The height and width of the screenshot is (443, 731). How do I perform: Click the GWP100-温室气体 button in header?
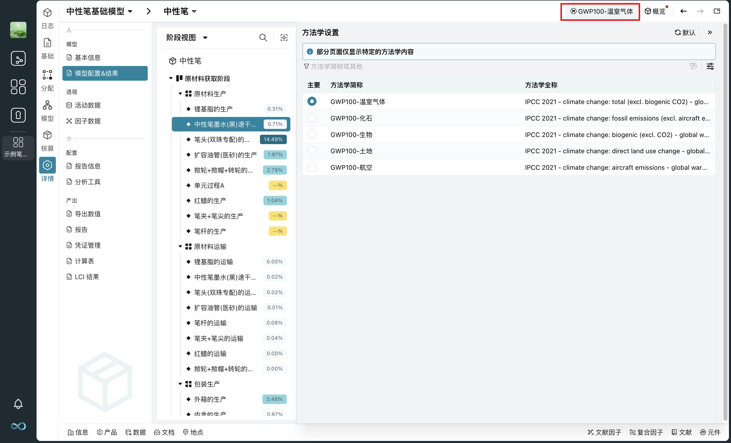[x=601, y=11]
